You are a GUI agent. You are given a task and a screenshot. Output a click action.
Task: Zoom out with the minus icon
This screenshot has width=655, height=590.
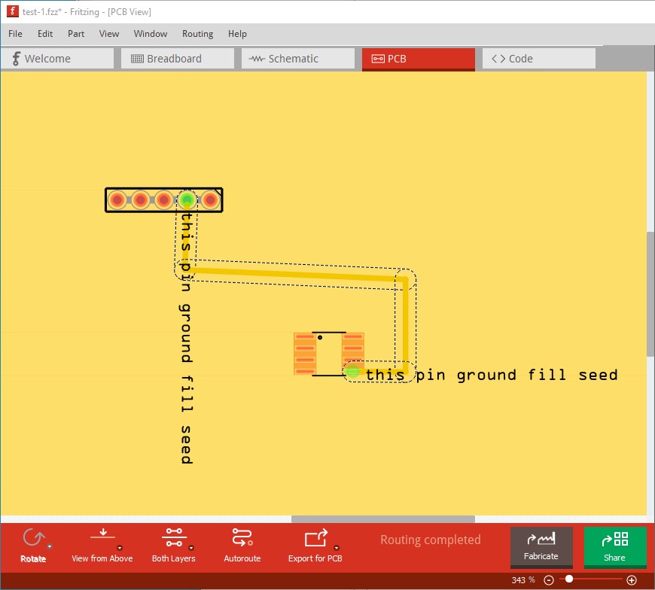(549, 580)
